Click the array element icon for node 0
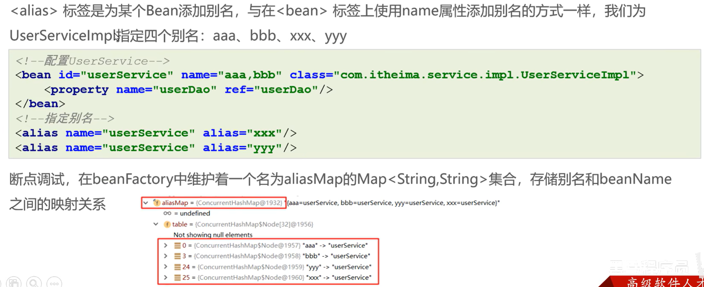The image size is (704, 287). coord(177,246)
